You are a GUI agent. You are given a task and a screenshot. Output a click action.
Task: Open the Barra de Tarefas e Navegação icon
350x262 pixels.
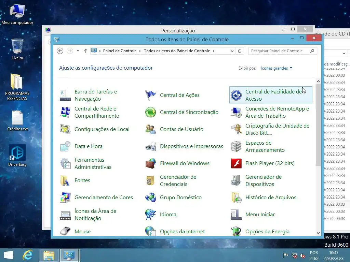[x=65, y=95]
